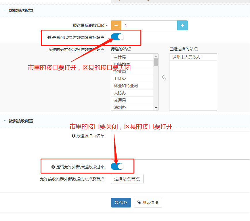Click the orange minus button for 接口Id
The height and width of the screenshot is (221, 250).
pyautogui.click(x=116, y=25)
